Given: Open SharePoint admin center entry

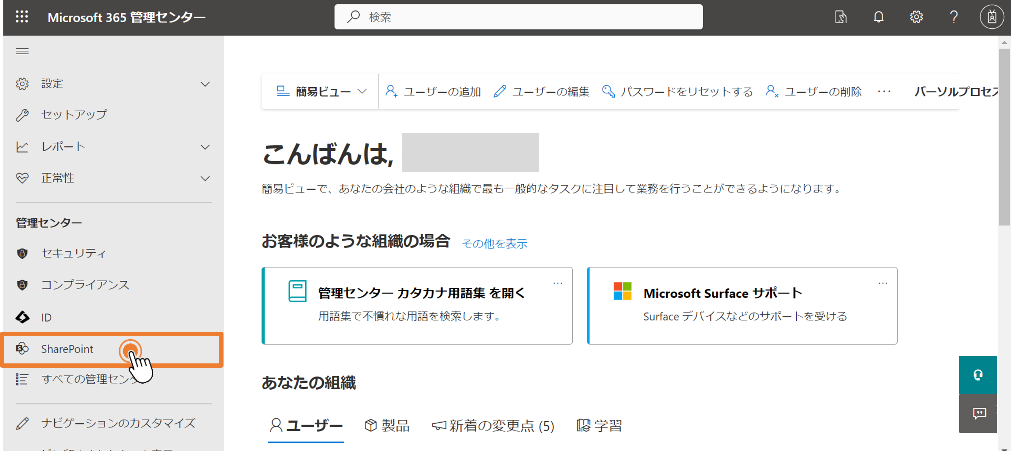Looking at the screenshot, I should pos(112,349).
